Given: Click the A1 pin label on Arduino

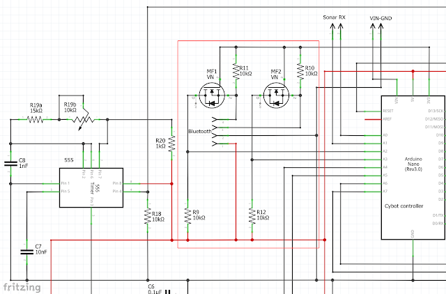Looking at the screenshot, I should [385, 143].
